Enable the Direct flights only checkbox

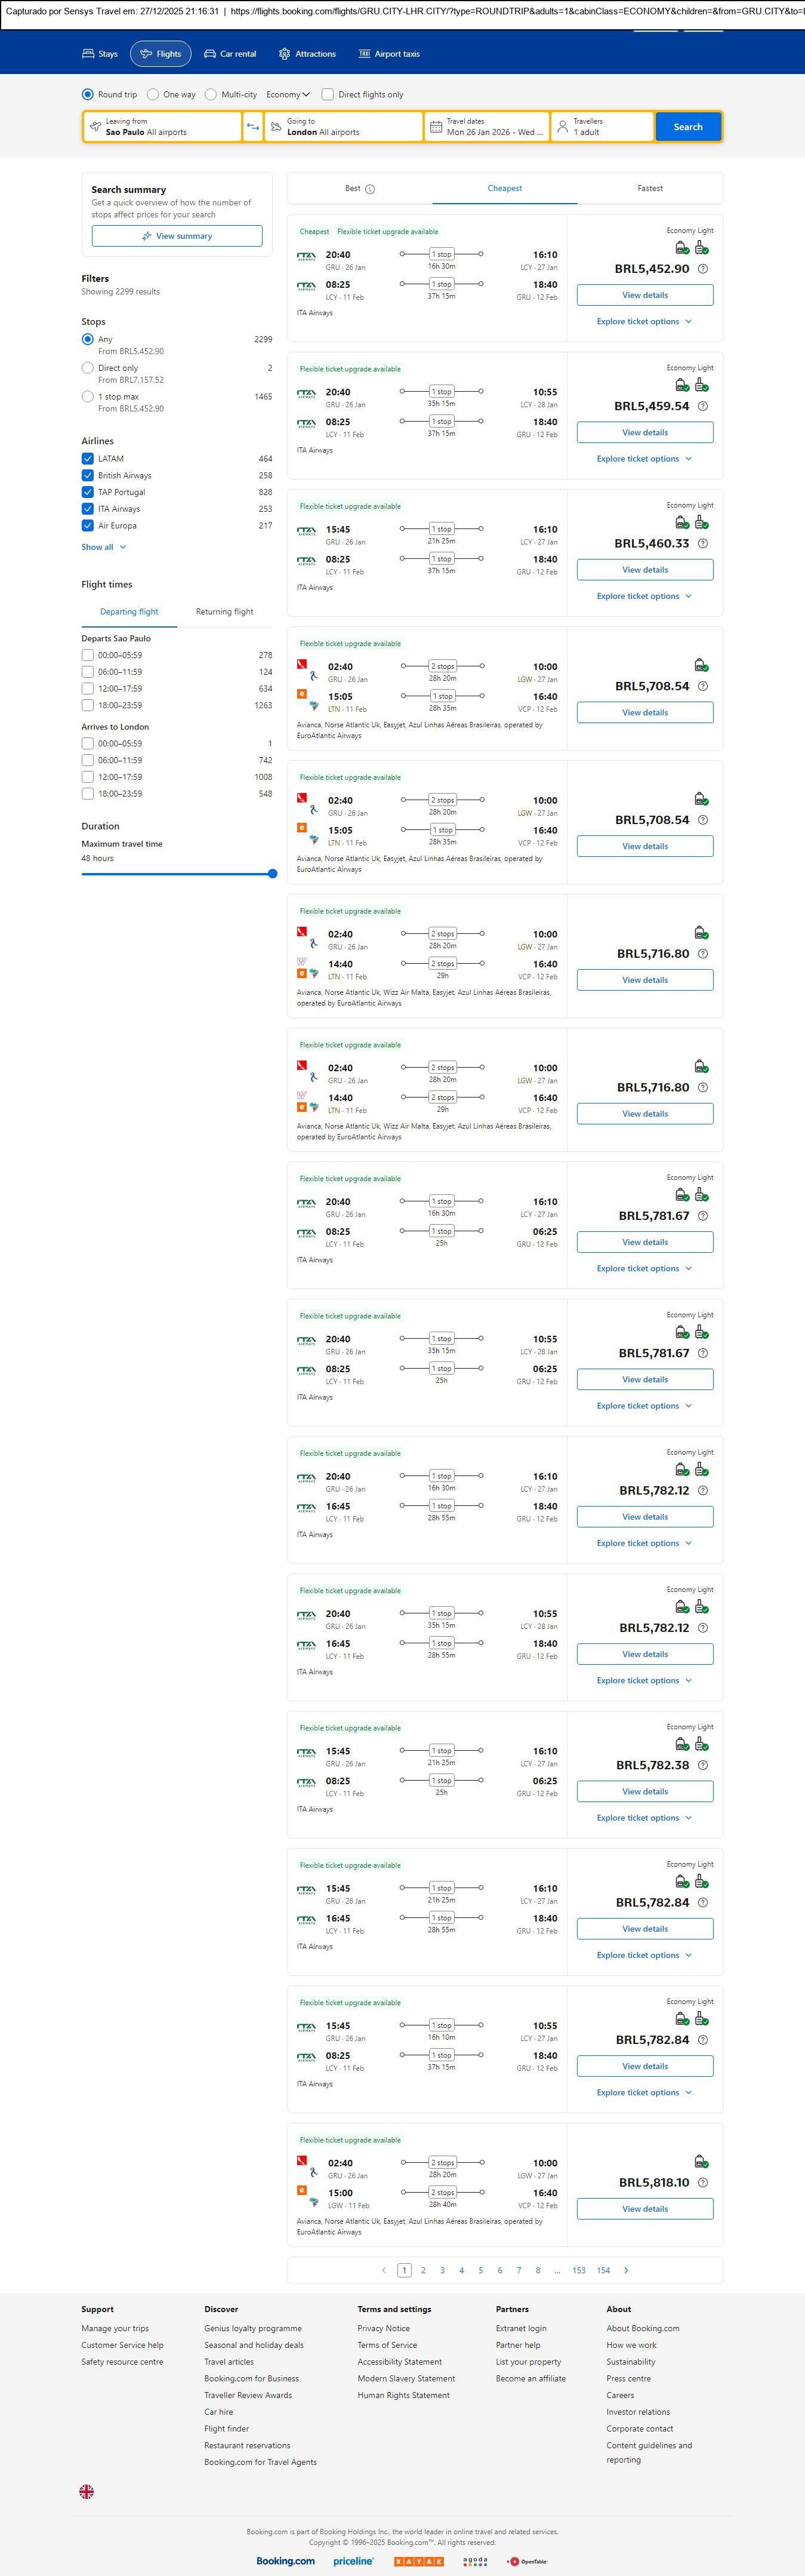[328, 95]
